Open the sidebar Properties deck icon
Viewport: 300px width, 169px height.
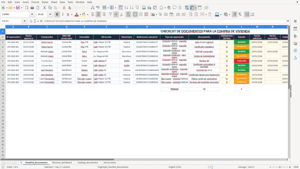point(295,29)
